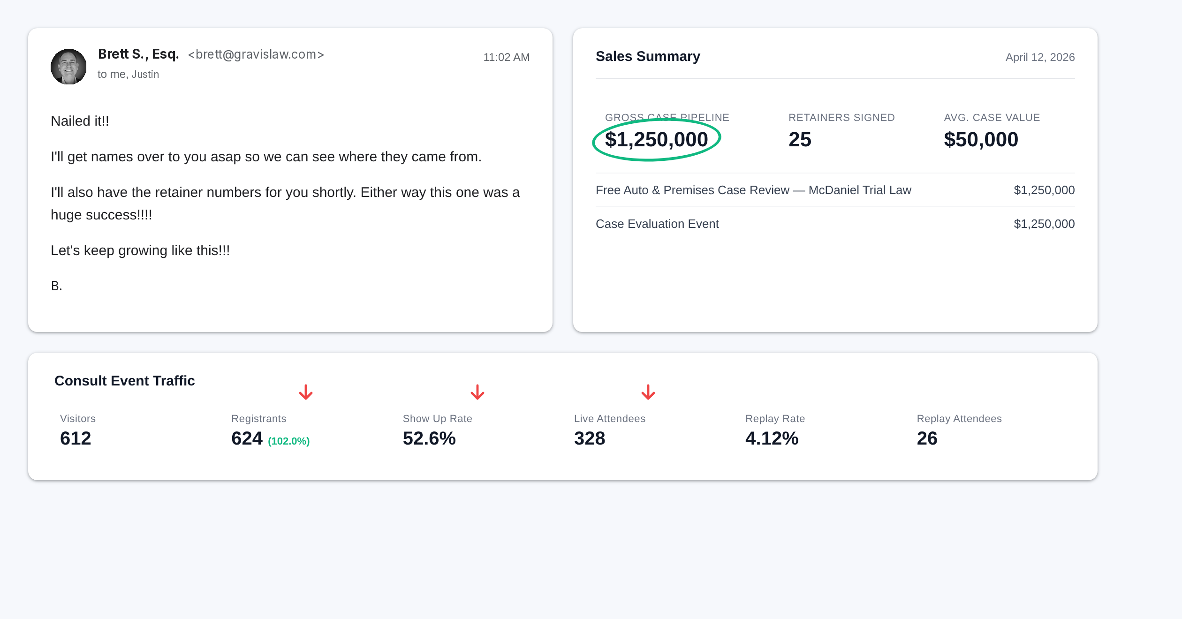Click the Live Attendees label

(609, 419)
